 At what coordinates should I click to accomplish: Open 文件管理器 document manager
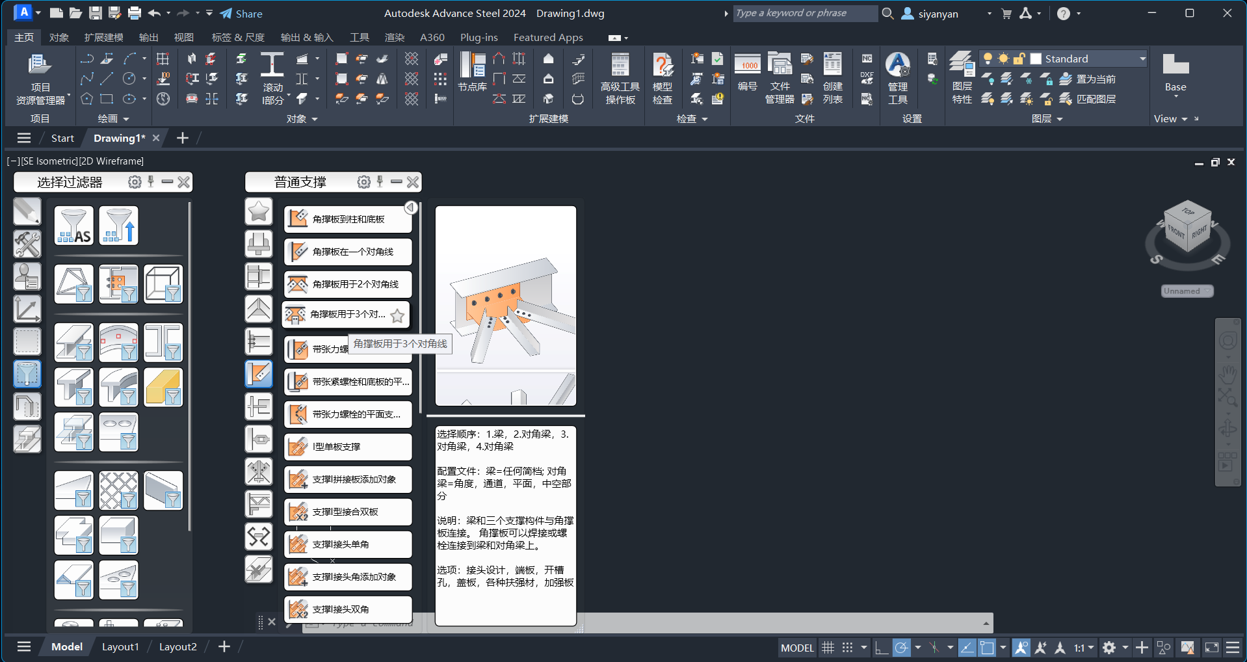tap(780, 79)
